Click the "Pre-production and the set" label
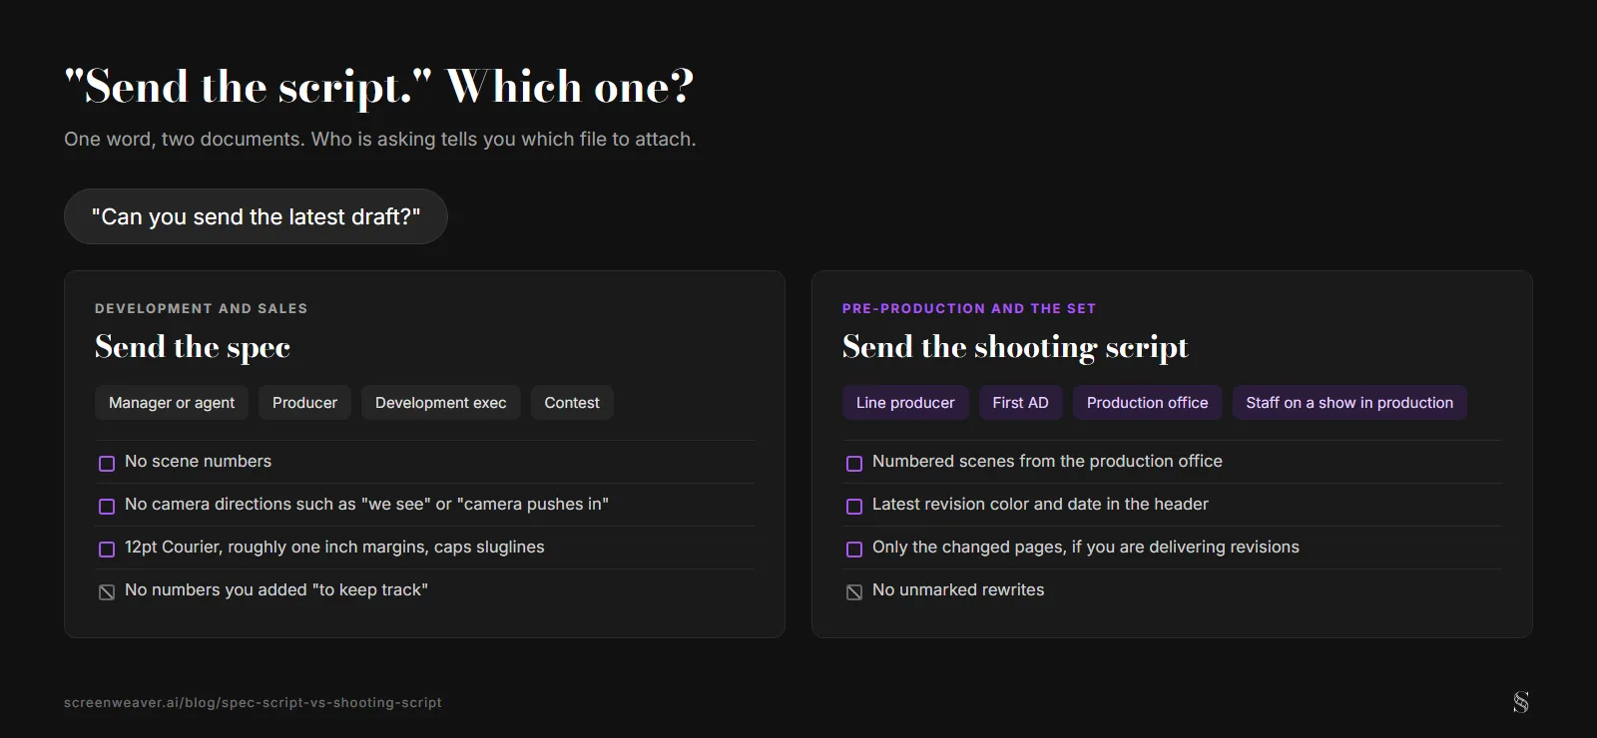1597x738 pixels. tap(969, 308)
